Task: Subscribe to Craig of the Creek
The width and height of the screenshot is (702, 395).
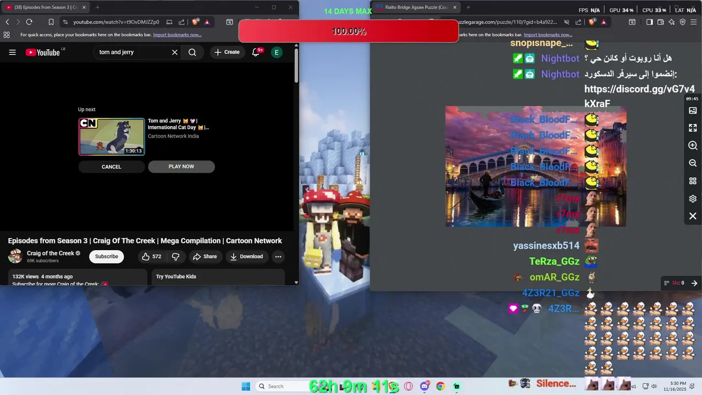Action: (x=106, y=256)
